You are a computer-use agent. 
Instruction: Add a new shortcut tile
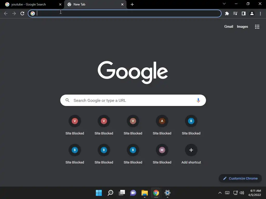(191, 154)
